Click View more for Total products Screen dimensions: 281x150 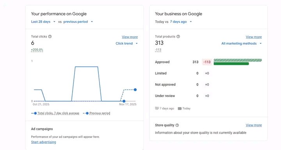point(254,37)
